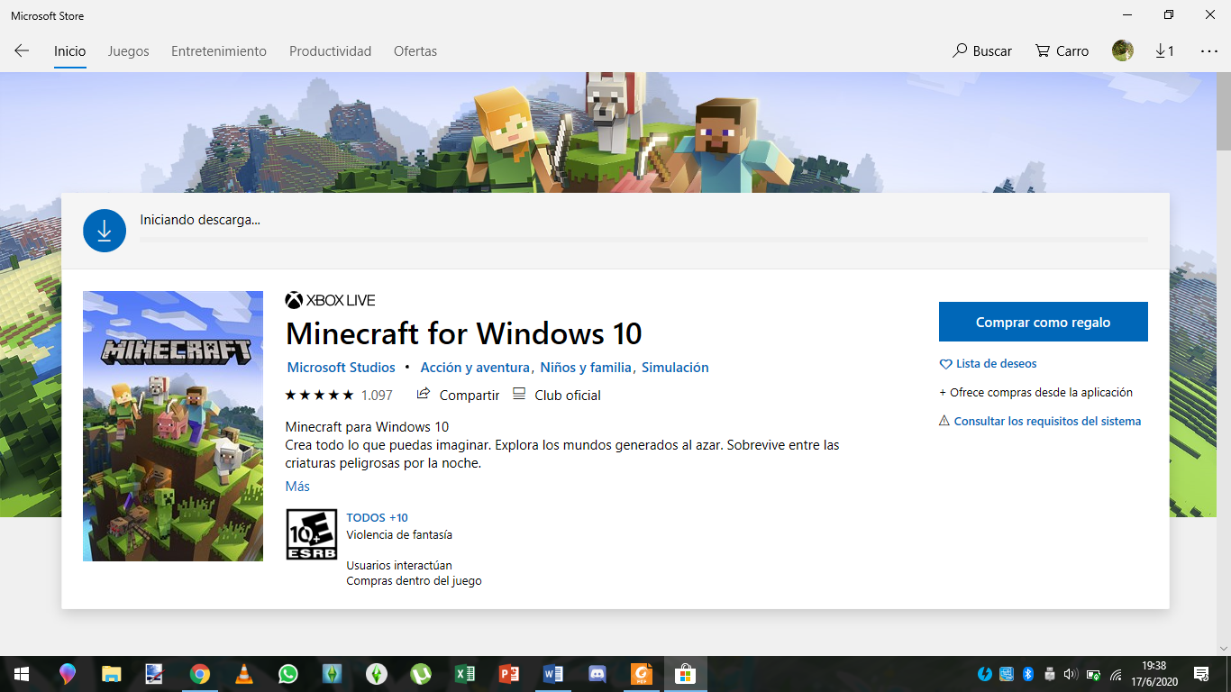Click the Minecraft for Windows 10 title
Screen dimensions: 1231x692
click(x=463, y=333)
